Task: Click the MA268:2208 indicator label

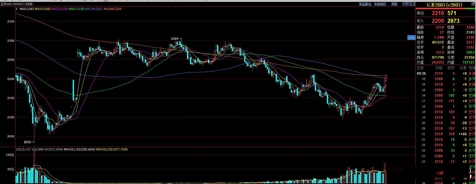Action: (x=113, y=9)
